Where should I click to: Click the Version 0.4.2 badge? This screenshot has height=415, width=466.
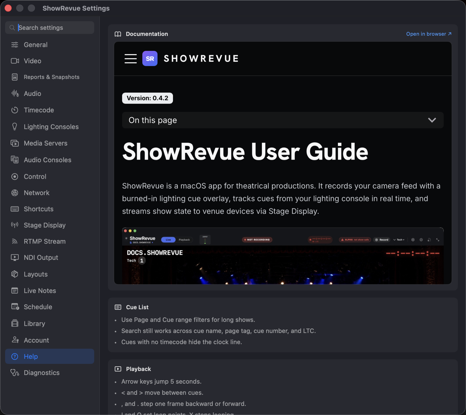pos(147,98)
